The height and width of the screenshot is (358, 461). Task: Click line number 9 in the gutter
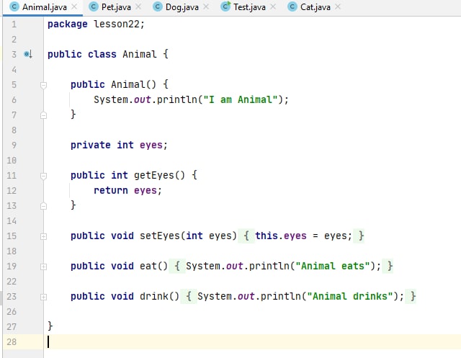tap(14, 146)
